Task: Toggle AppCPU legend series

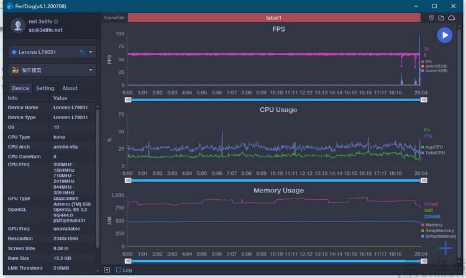Action: click(x=432, y=147)
